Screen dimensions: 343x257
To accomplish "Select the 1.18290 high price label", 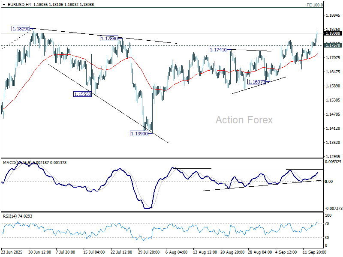I will [x=21, y=29].
